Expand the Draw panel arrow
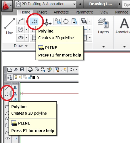This screenshot has width=130, height=143. tap(26, 46)
